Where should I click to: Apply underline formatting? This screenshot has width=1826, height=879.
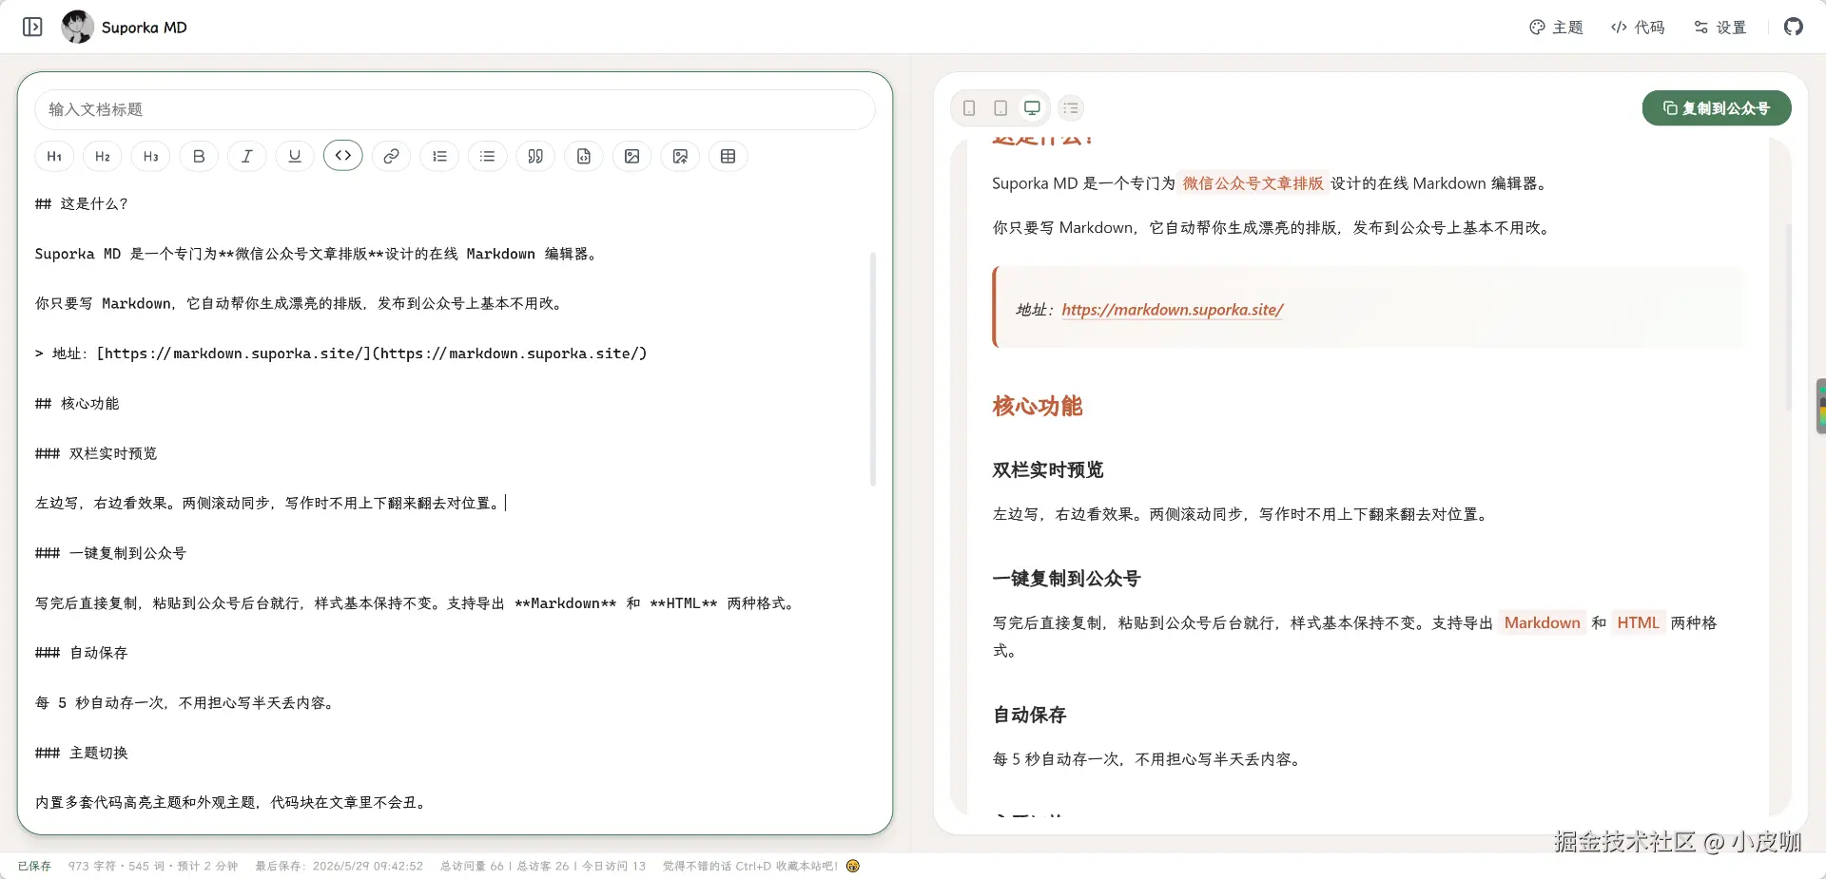point(295,156)
